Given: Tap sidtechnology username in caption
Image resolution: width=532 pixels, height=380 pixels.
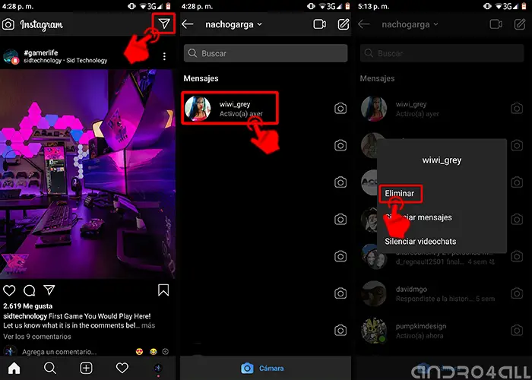Looking at the screenshot, I should click(25, 316).
